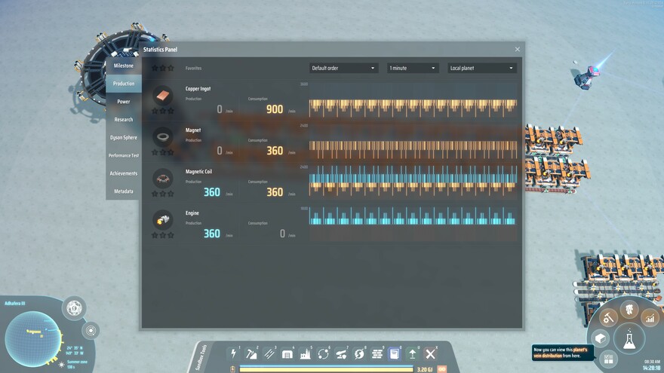
Task: Open the replicator hammer and gear icon
Action: coord(608,318)
